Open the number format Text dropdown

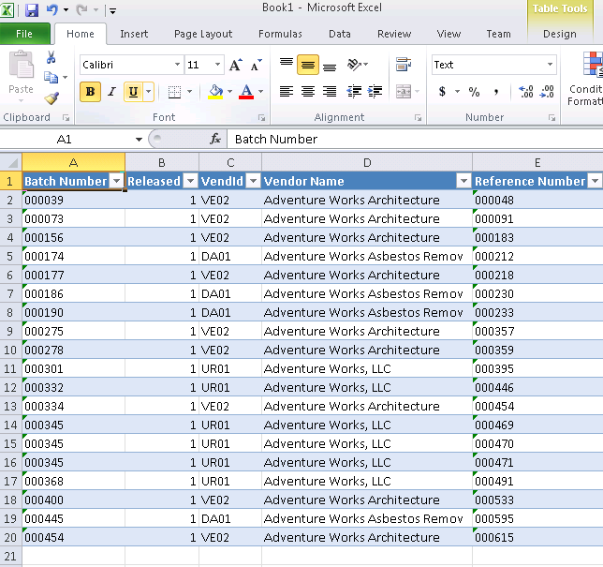pos(550,65)
